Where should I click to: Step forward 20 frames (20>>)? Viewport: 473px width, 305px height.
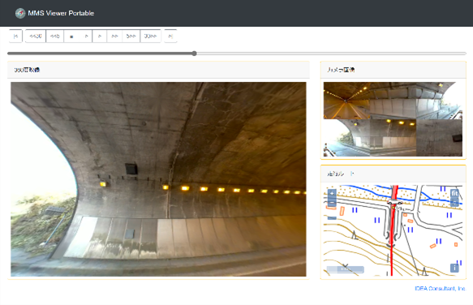pyautogui.click(x=150, y=37)
